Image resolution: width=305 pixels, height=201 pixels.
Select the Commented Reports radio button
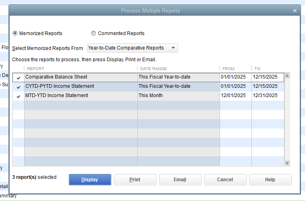tap(93, 33)
